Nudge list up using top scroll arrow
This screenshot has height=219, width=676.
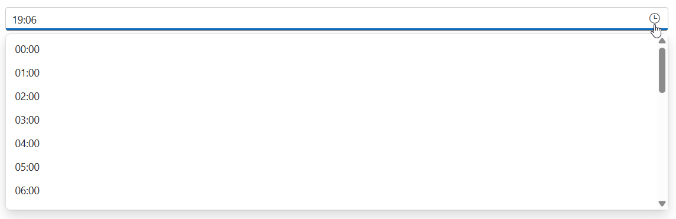(x=662, y=41)
